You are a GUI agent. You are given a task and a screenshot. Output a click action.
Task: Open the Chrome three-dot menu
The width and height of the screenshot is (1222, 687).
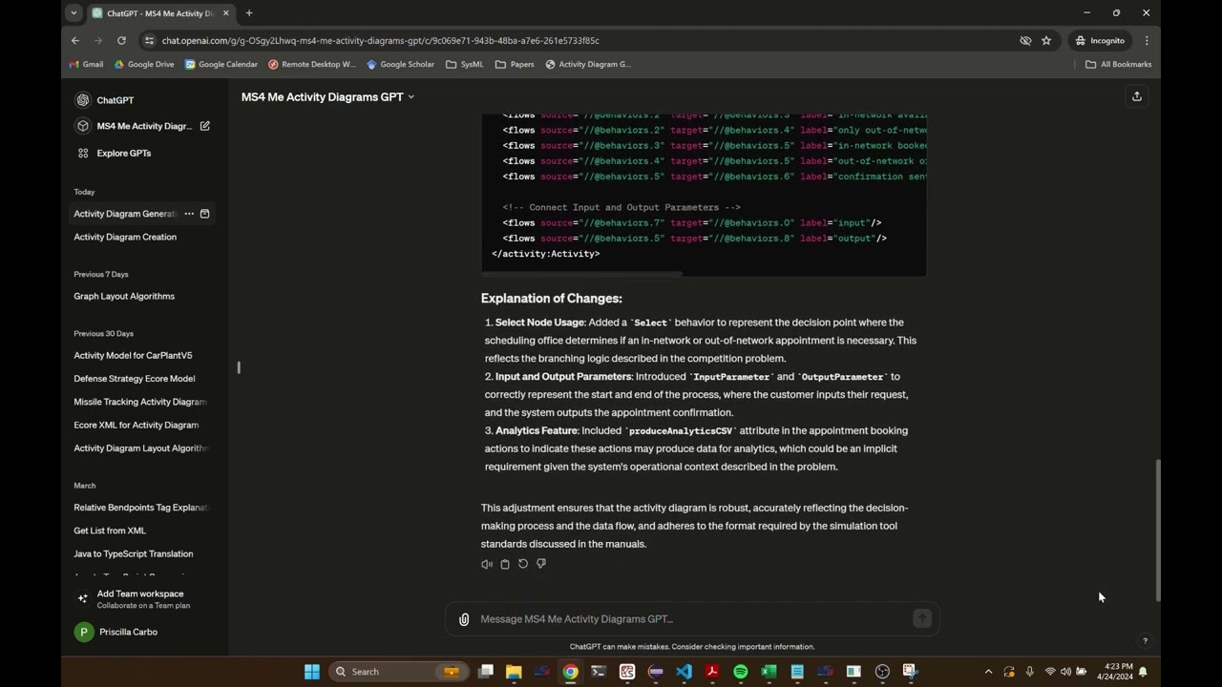click(1146, 41)
